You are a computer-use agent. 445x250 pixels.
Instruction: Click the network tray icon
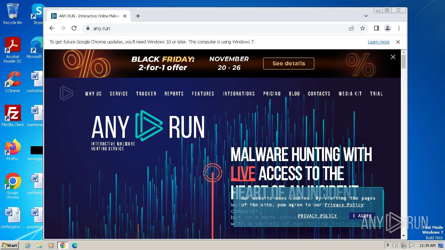pyautogui.click(x=404, y=245)
